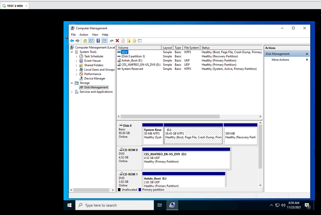Viewport: 321px width, 215px height.
Task: Close the TEST 2 HDD tab
Action: click(x=26, y=6)
